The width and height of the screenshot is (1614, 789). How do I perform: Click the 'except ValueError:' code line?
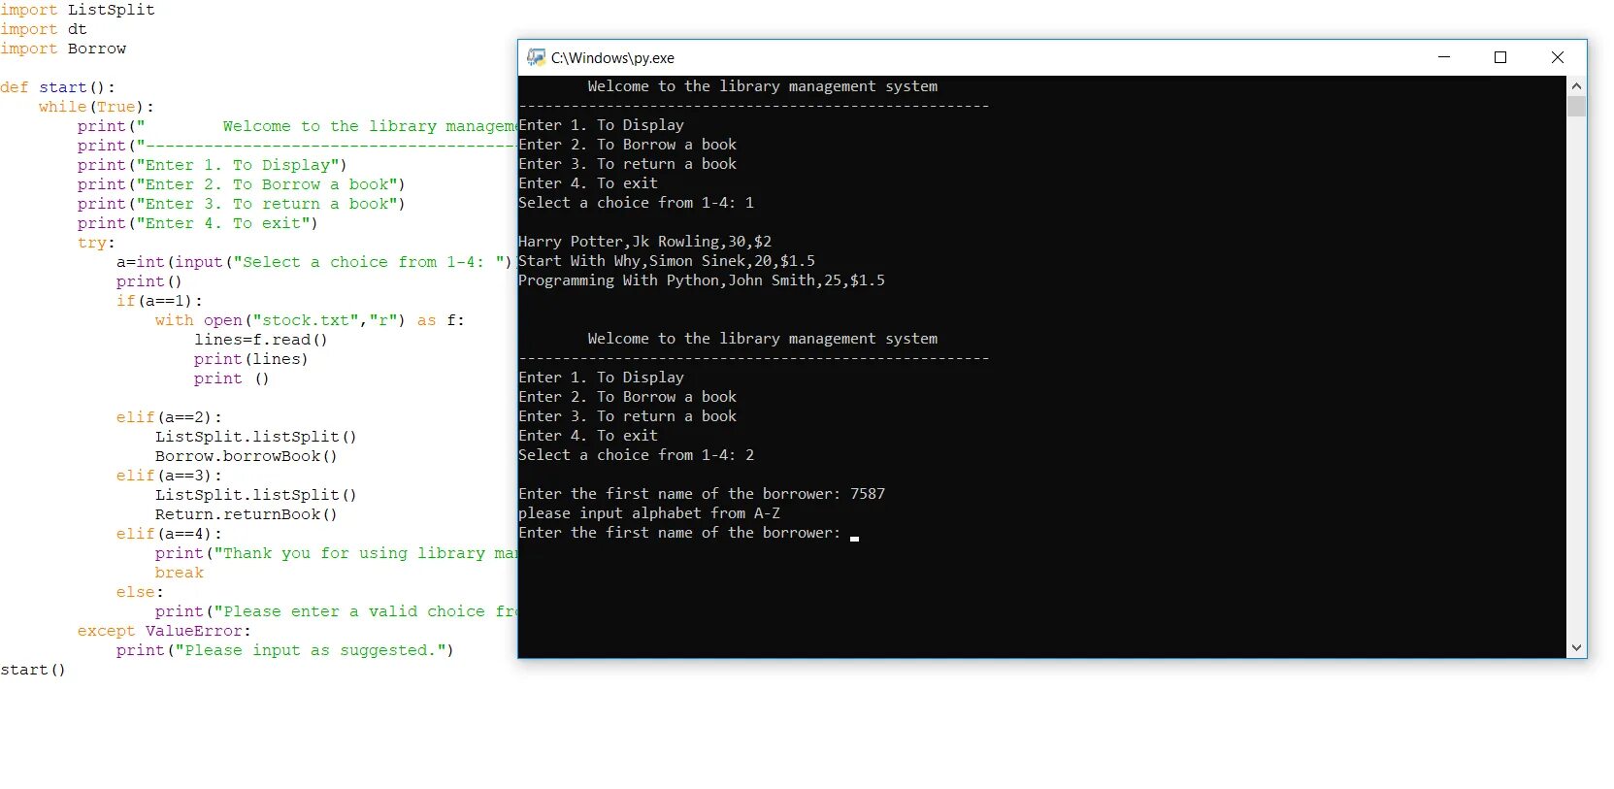(x=164, y=631)
